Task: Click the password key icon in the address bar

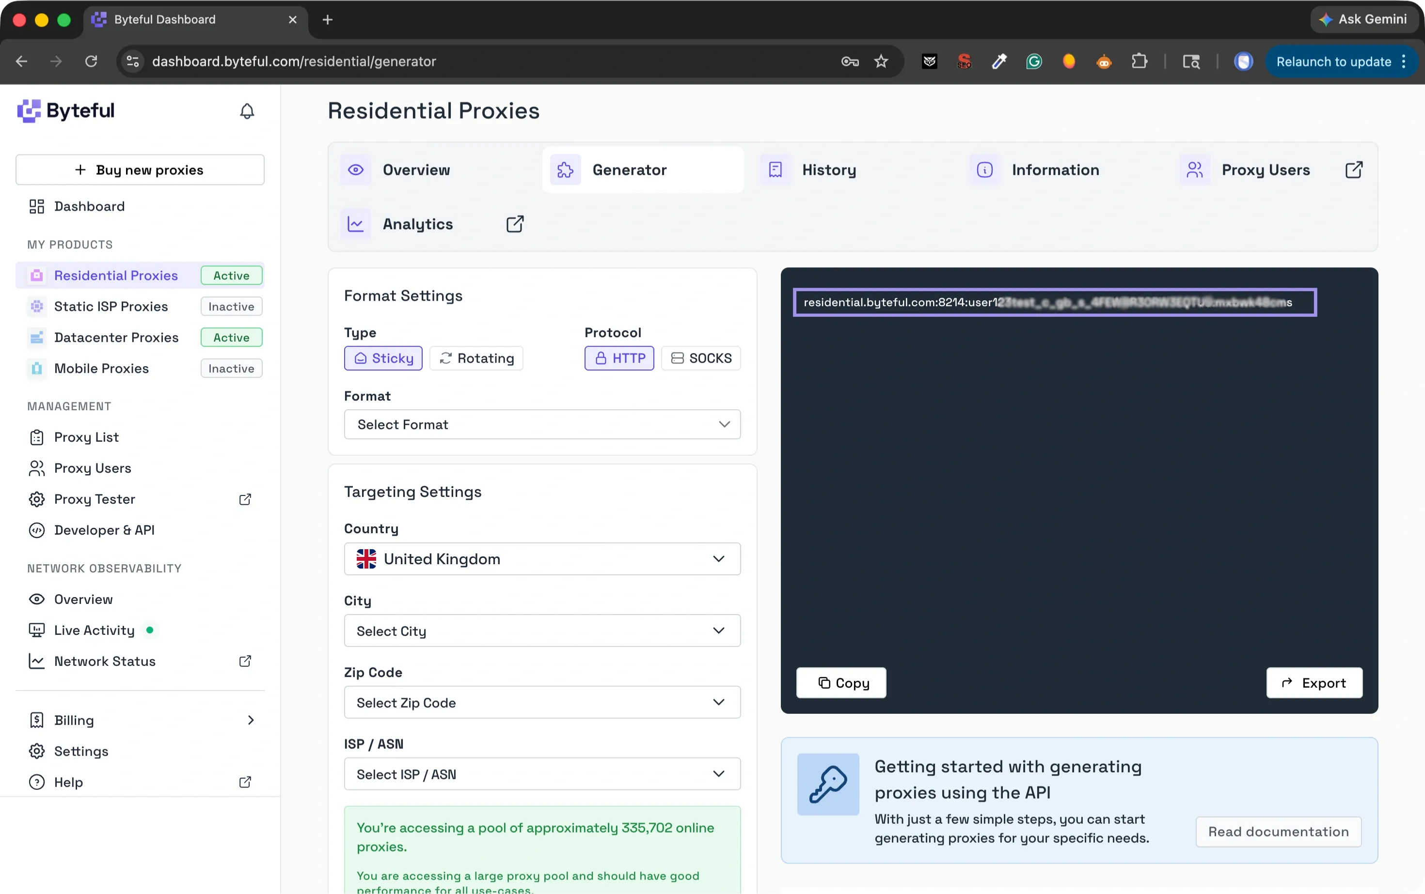Action: [x=850, y=62]
